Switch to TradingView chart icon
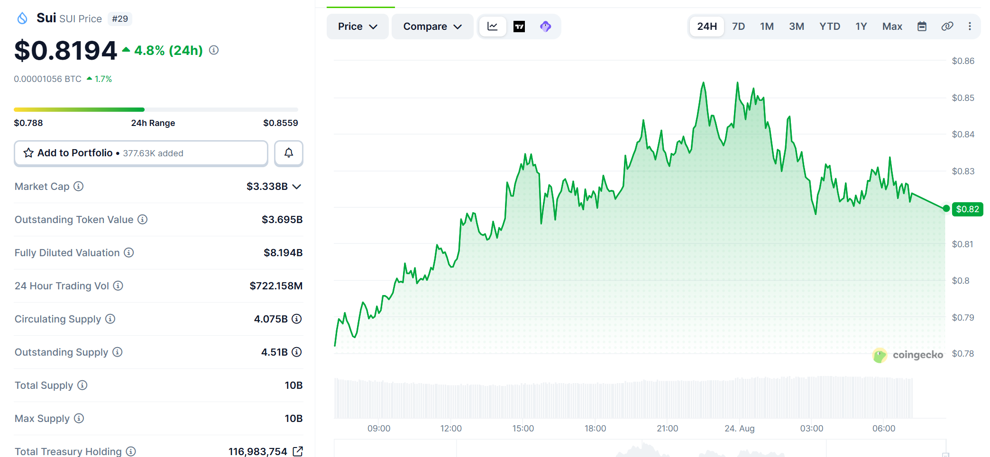The height and width of the screenshot is (457, 990). pyautogui.click(x=519, y=27)
